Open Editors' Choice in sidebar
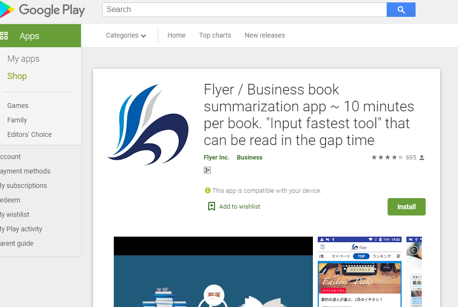This screenshot has height=307, width=458. [29, 134]
